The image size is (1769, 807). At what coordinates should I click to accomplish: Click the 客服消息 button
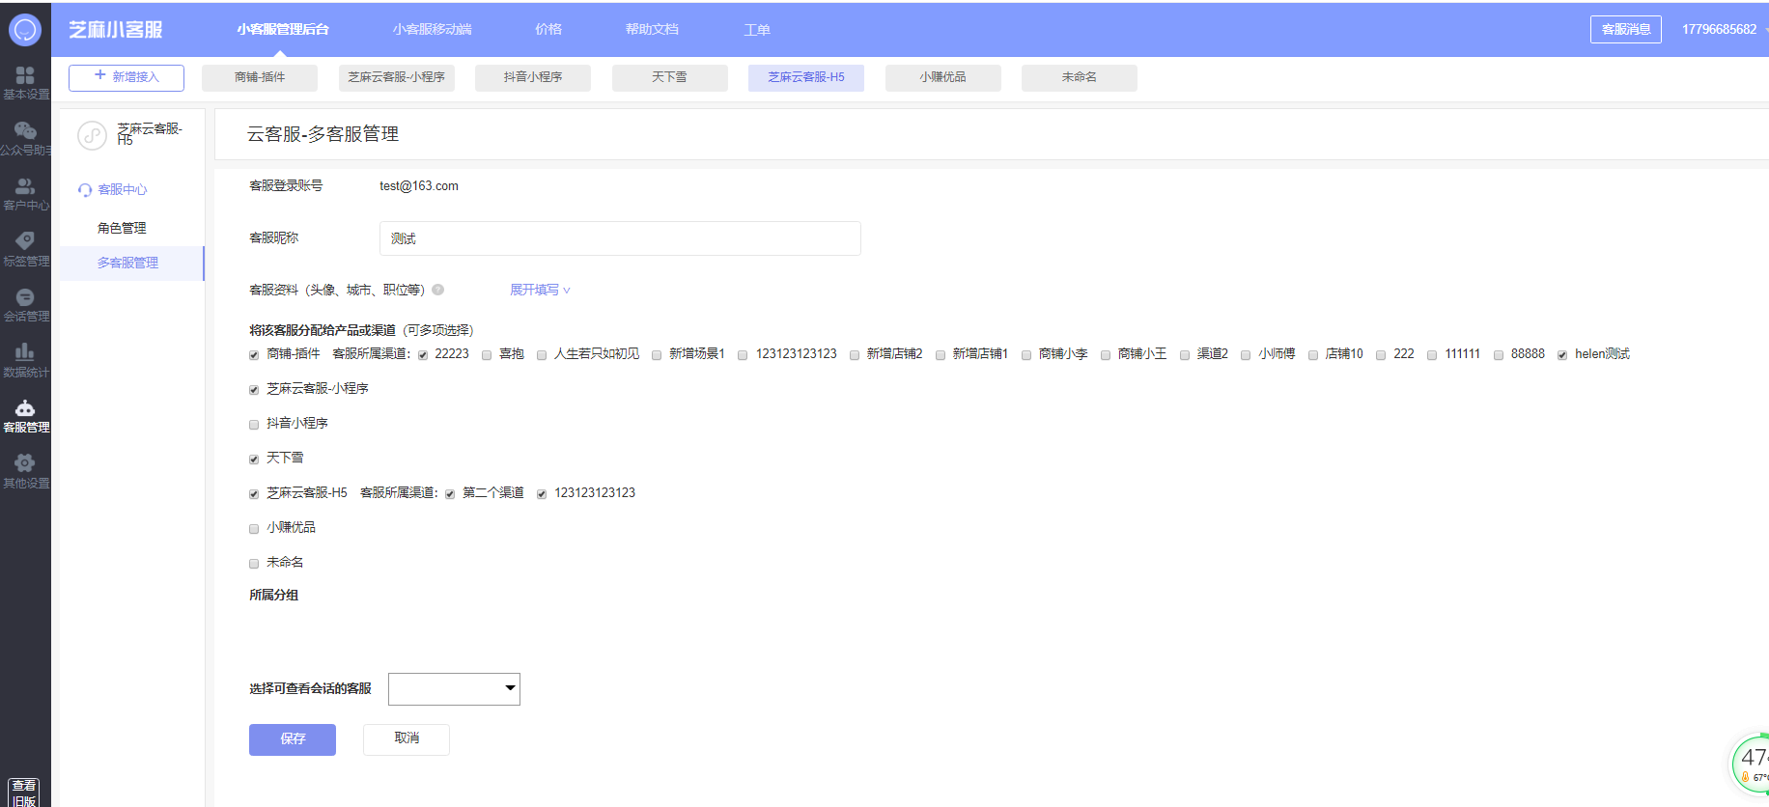tap(1626, 29)
